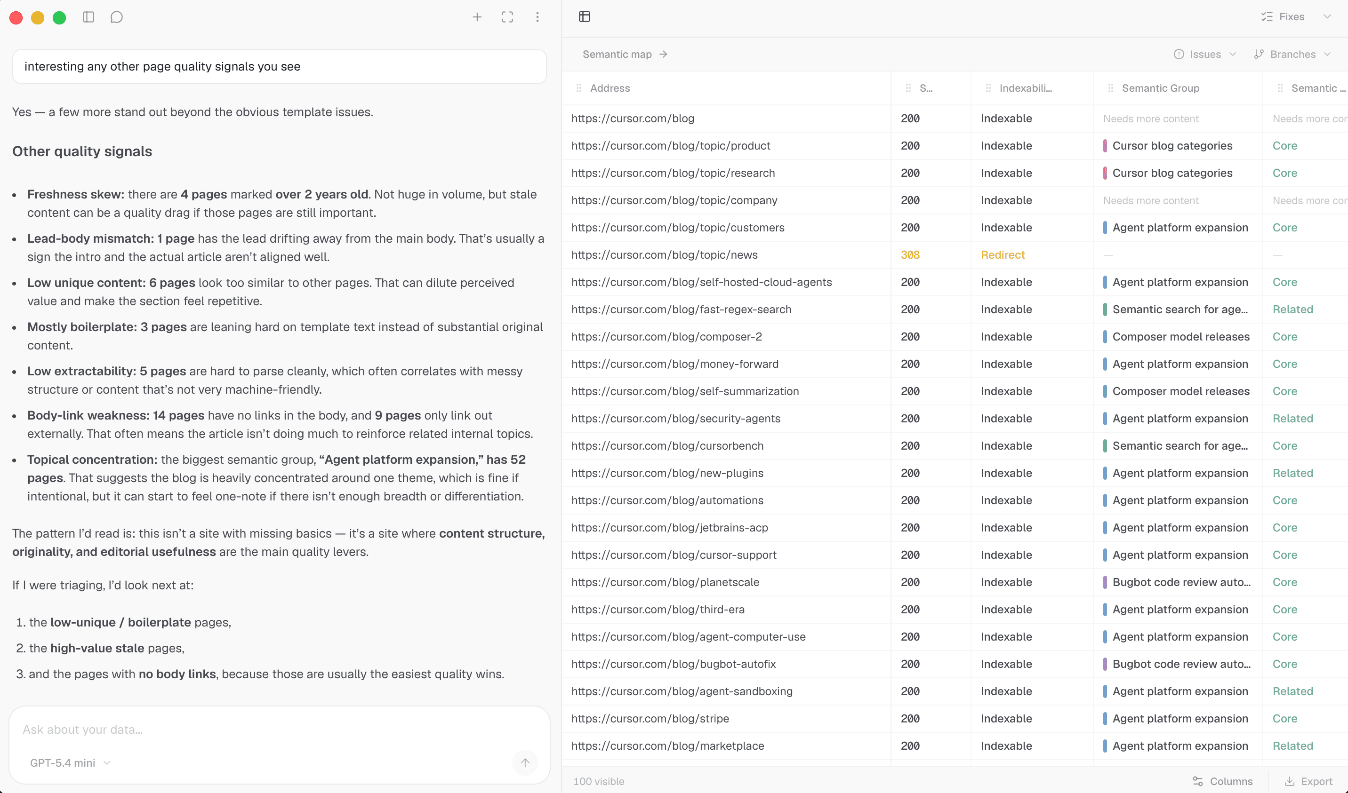Open Semantic map link

(625, 54)
